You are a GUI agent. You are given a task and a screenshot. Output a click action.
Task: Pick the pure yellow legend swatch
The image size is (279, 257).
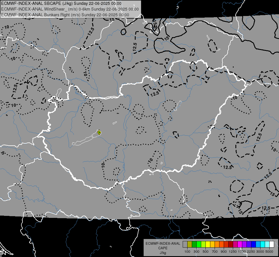208,244
